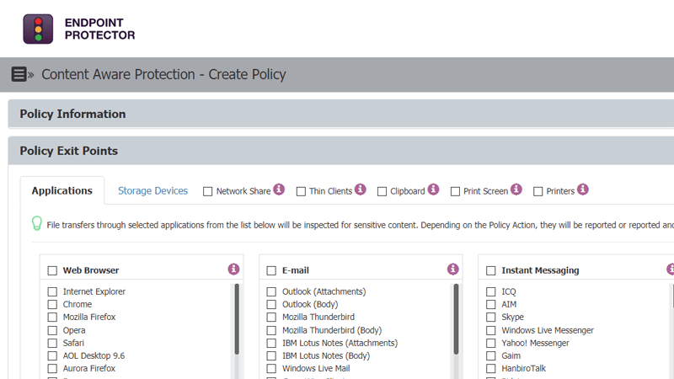Enable the Thin Clients checkbox
Screen dimensions: 674x379
point(301,191)
